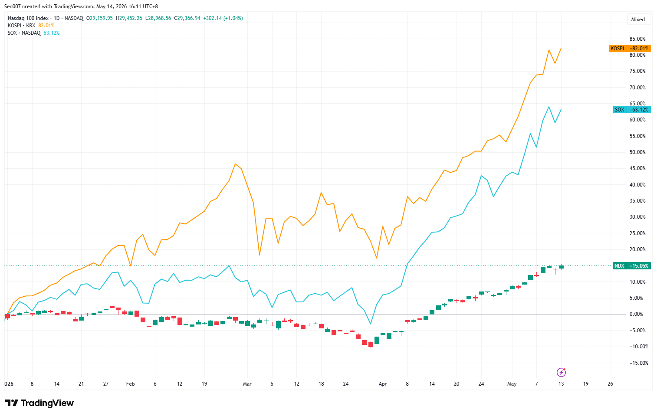Click the high price H29,452.26 value

[x=129, y=18]
